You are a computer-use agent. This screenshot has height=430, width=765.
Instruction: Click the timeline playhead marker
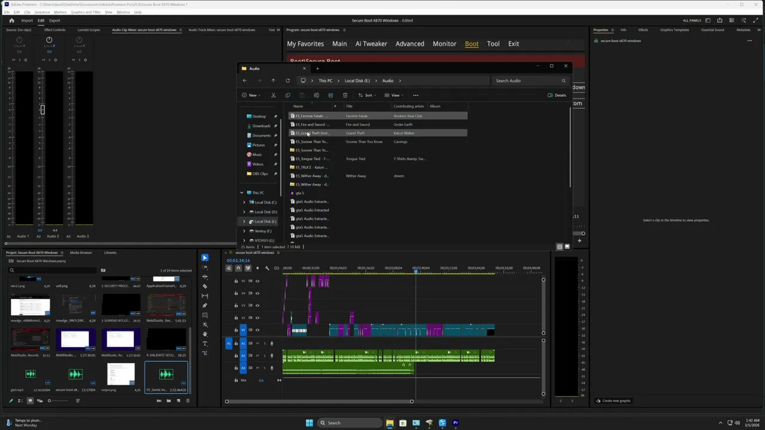416,272
